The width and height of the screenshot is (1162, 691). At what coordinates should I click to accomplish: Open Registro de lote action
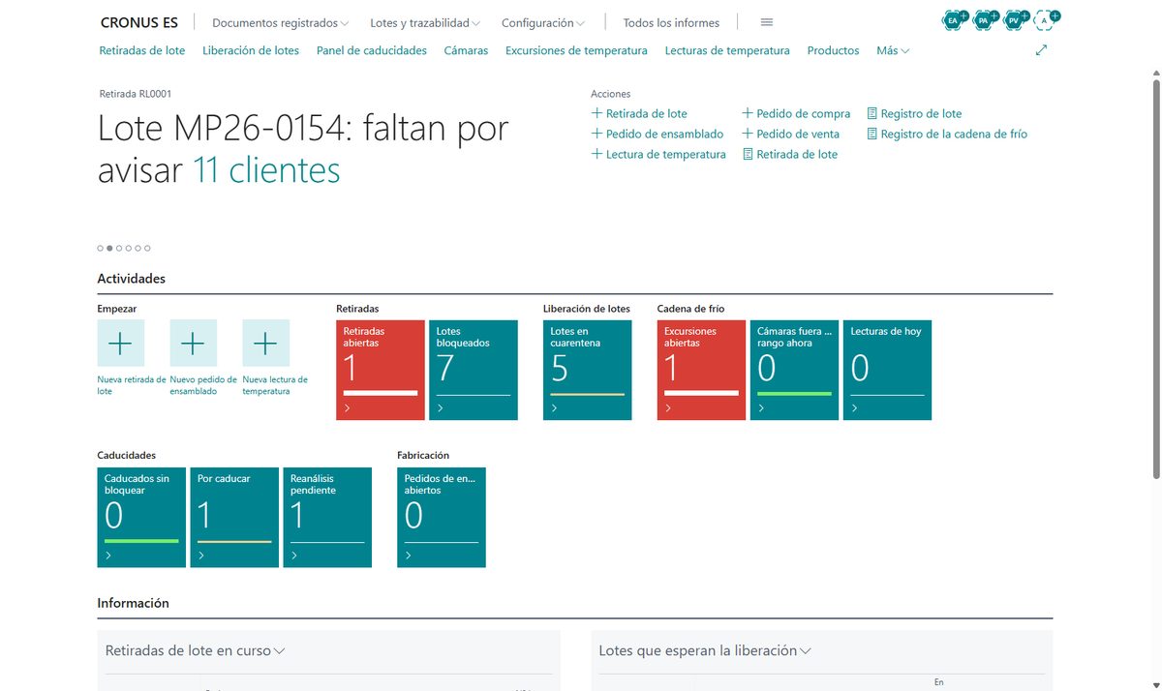point(914,113)
